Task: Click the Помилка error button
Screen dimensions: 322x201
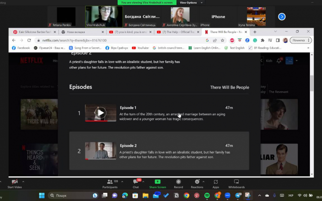Action: pyautogui.click(x=301, y=41)
